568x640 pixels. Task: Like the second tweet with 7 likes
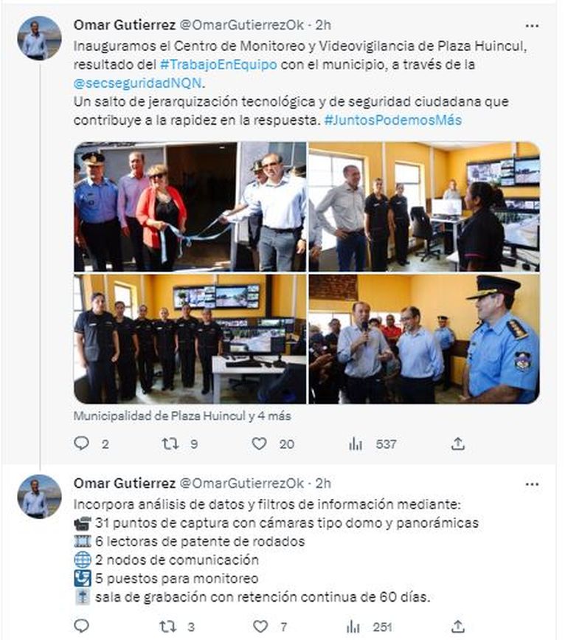point(260,626)
